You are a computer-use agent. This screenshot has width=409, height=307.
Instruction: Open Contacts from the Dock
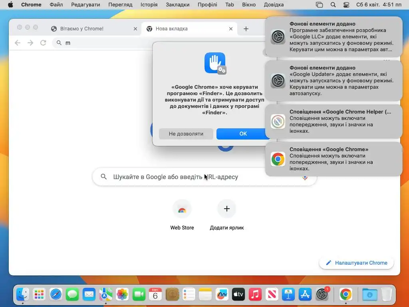172,295
